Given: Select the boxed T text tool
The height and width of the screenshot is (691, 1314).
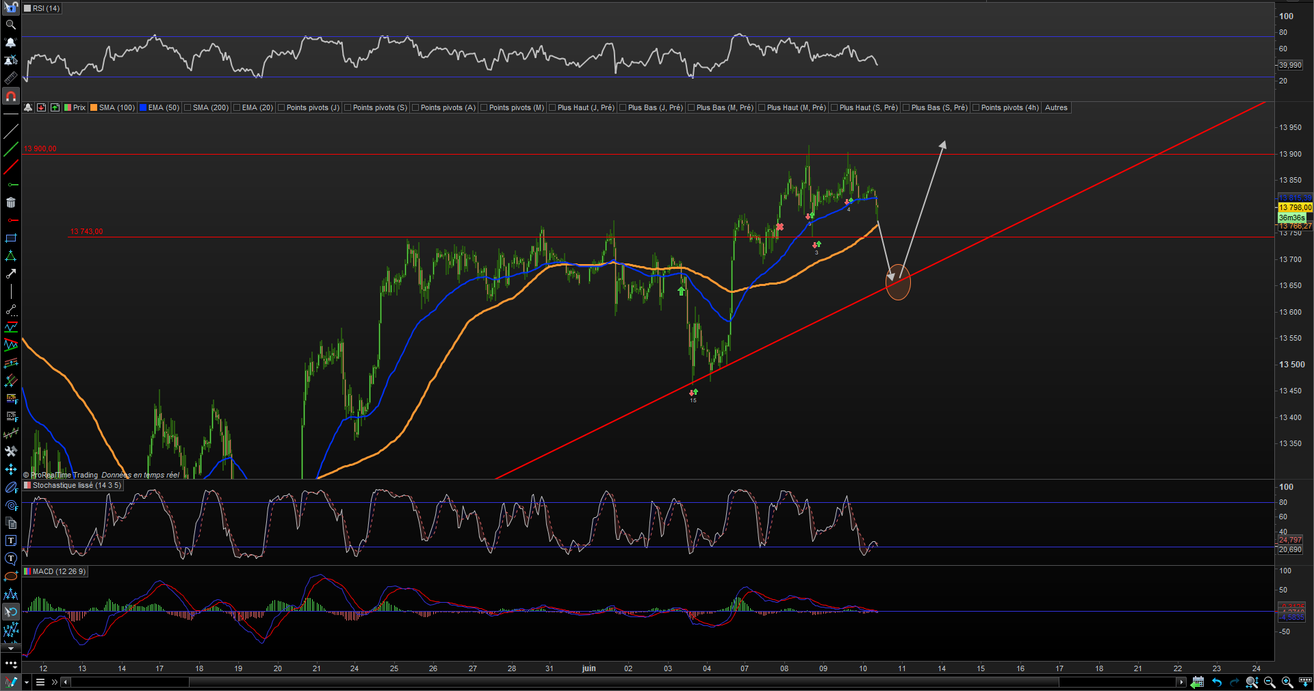Looking at the screenshot, I should click(x=11, y=540).
